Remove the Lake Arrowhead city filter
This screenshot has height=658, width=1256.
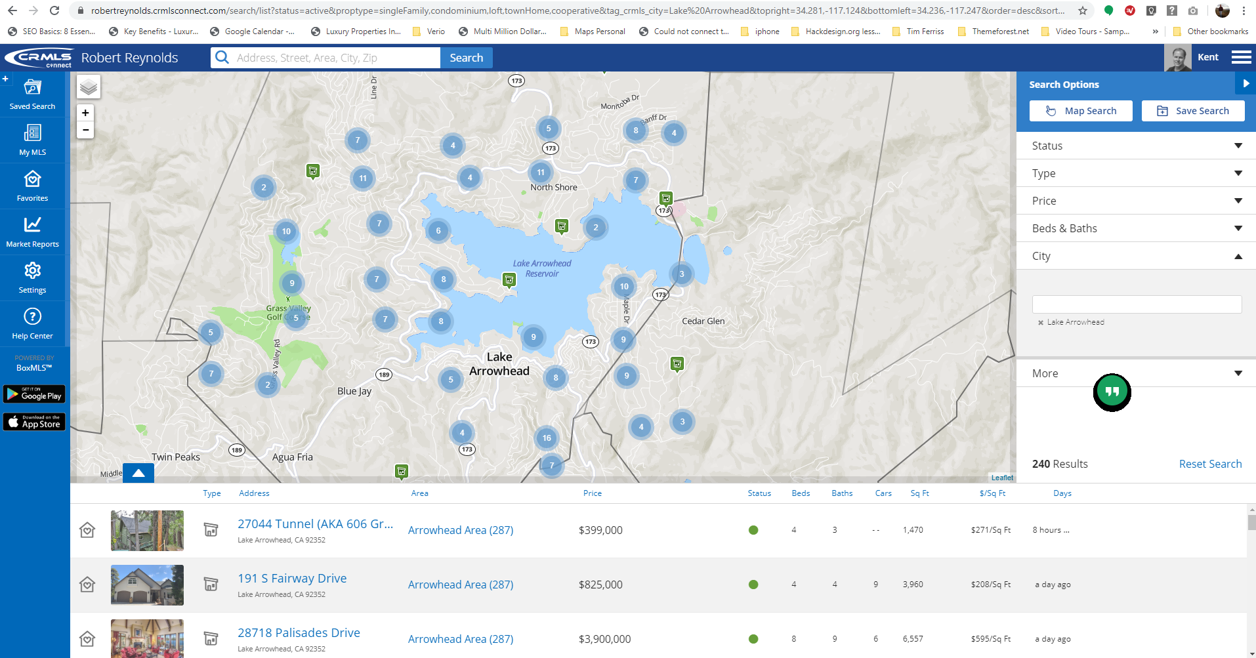click(x=1040, y=323)
